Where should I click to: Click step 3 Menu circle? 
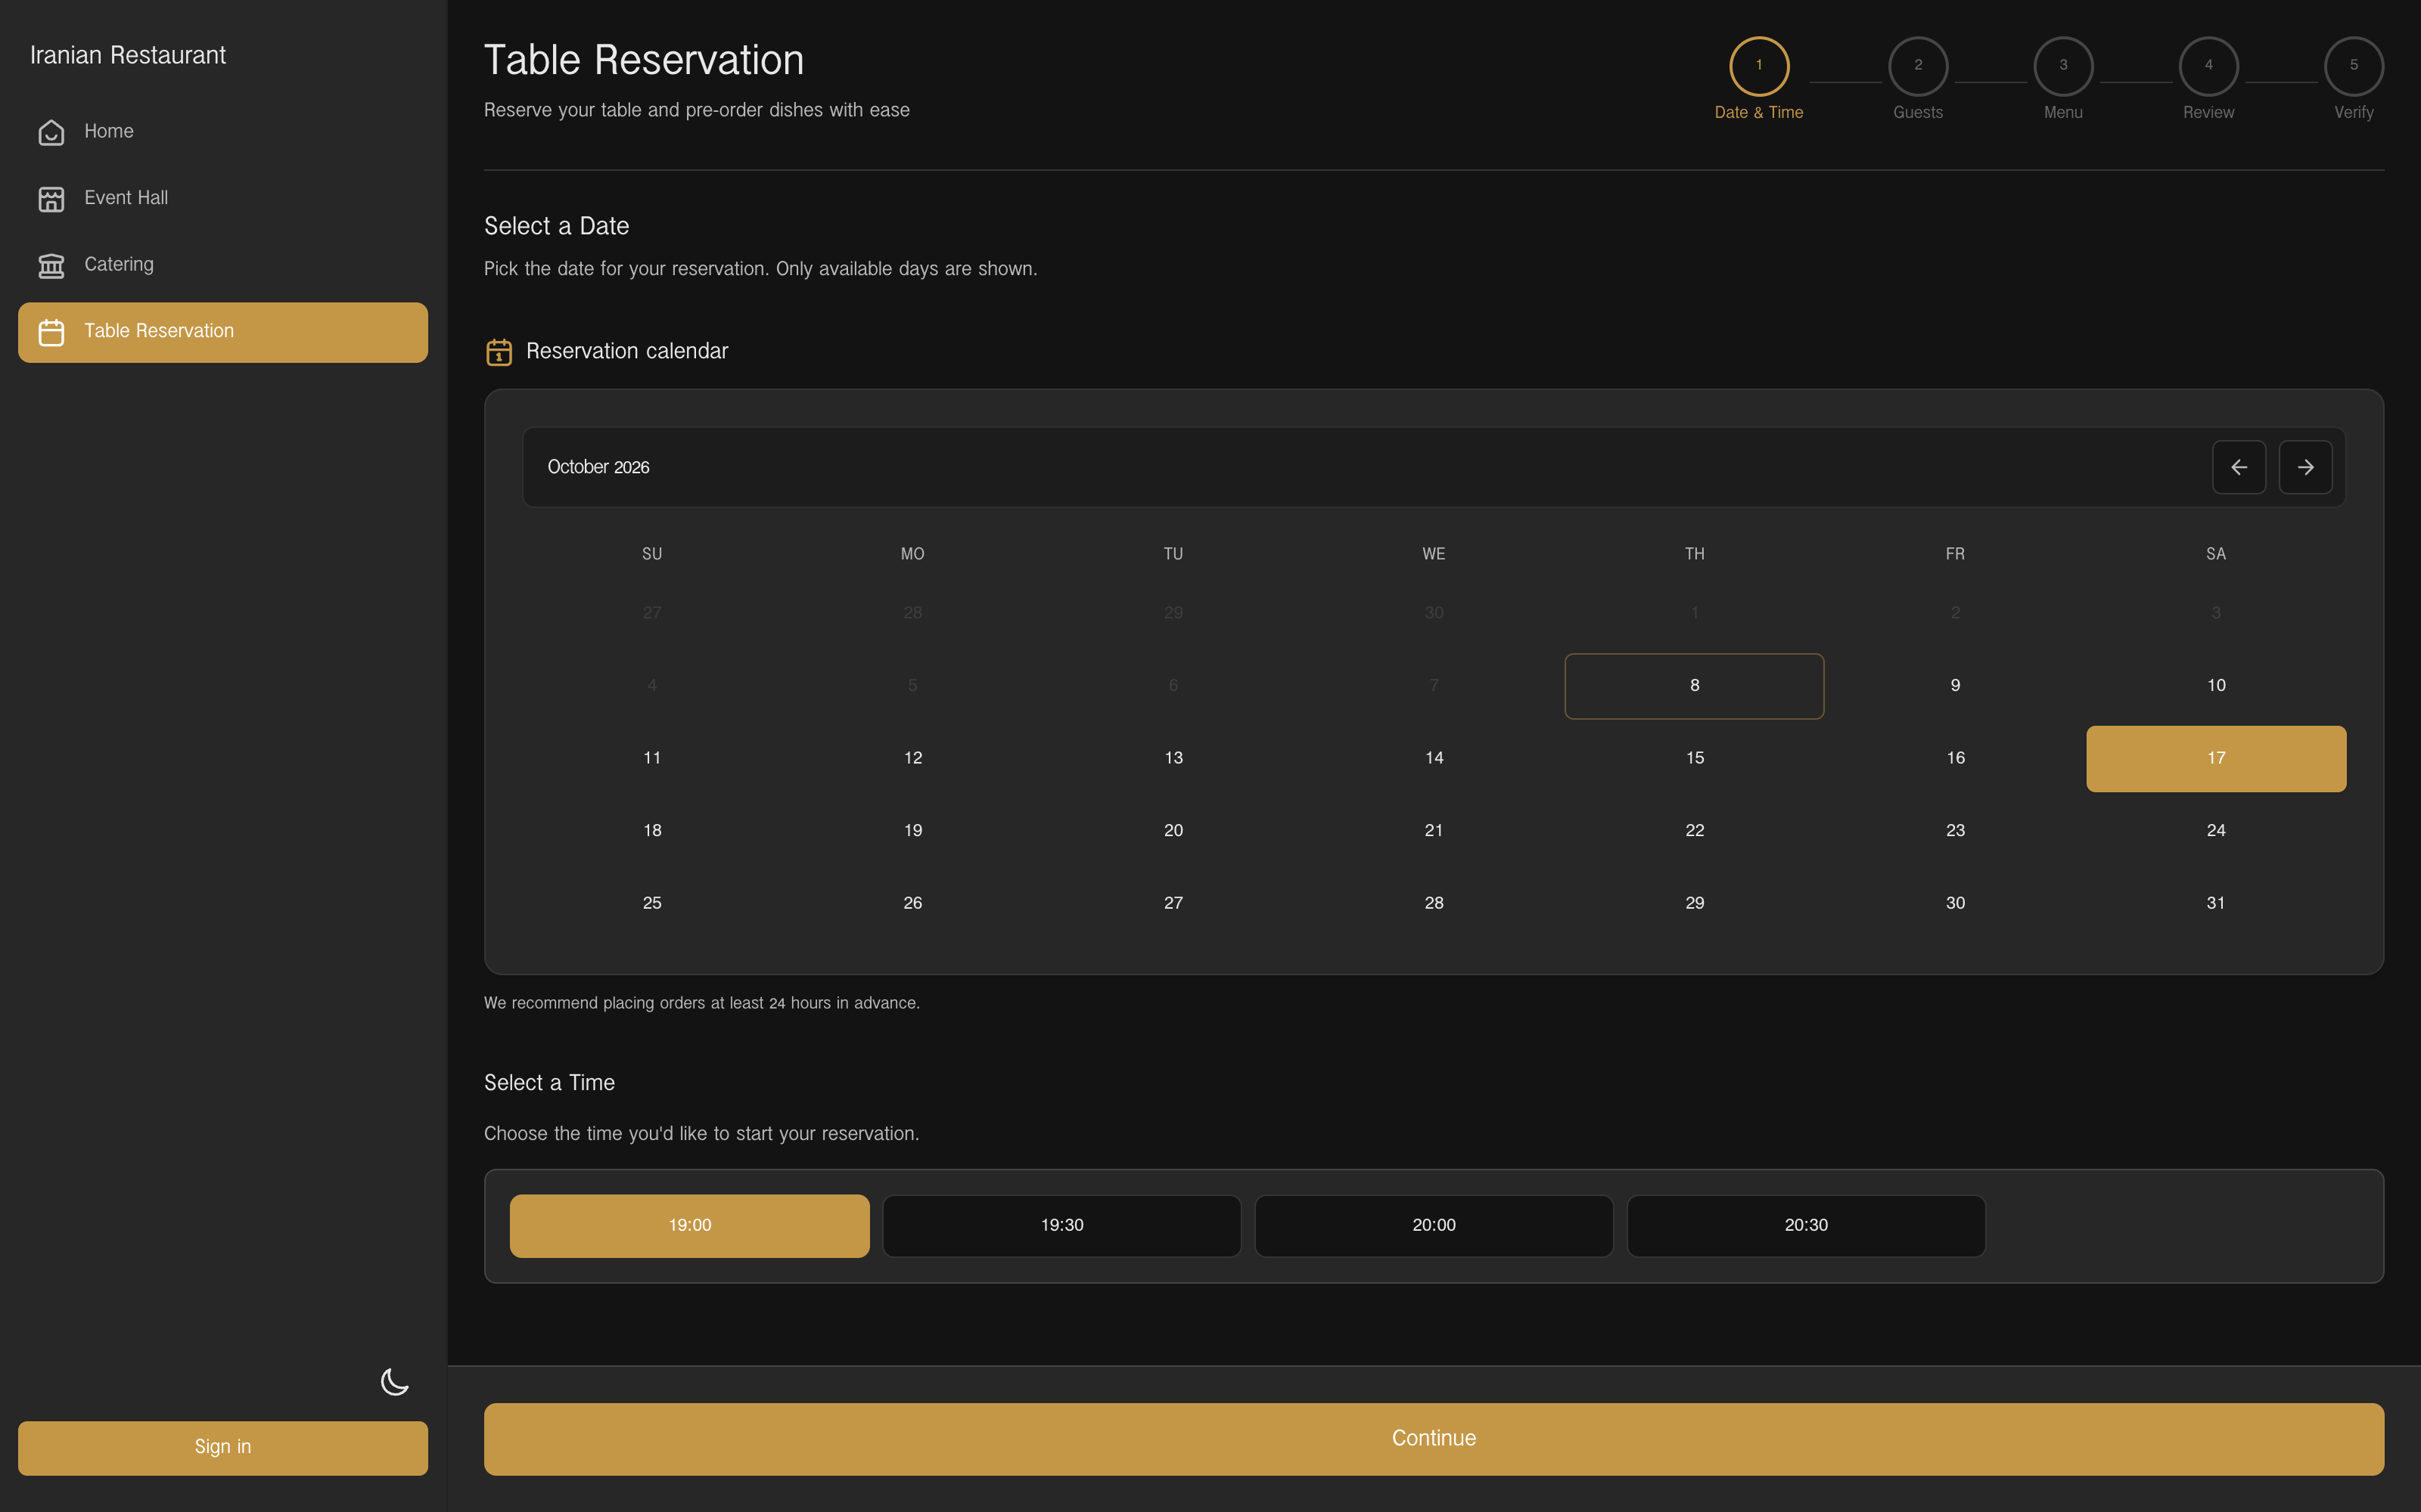pyautogui.click(x=2063, y=66)
